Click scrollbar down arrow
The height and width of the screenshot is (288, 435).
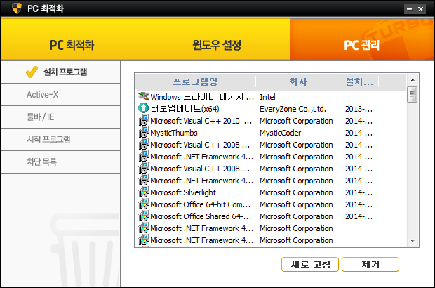(x=413, y=240)
